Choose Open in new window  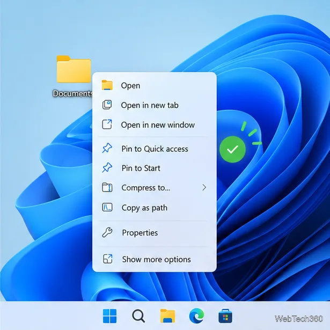(154, 125)
